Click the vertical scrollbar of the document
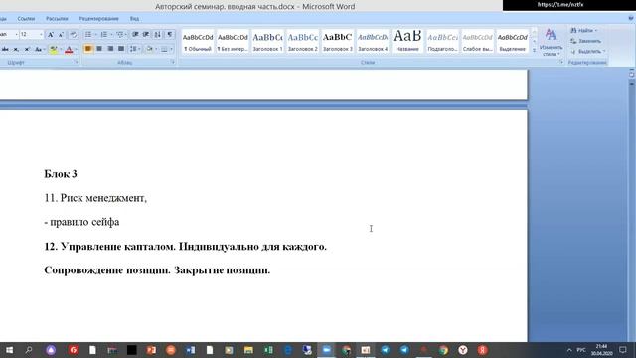The image size is (636, 358). click(x=632, y=207)
